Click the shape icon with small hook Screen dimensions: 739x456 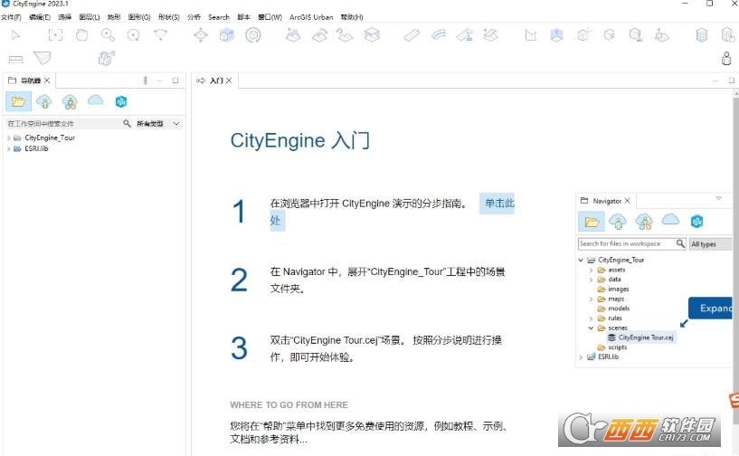pos(345,35)
